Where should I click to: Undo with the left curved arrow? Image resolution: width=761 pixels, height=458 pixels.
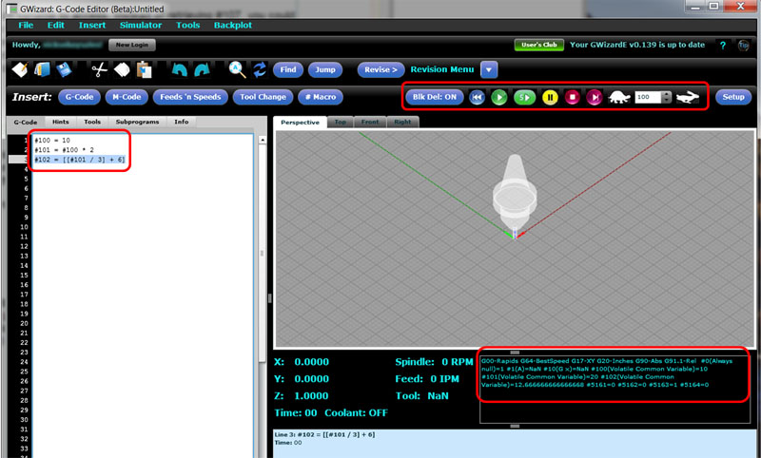click(179, 69)
